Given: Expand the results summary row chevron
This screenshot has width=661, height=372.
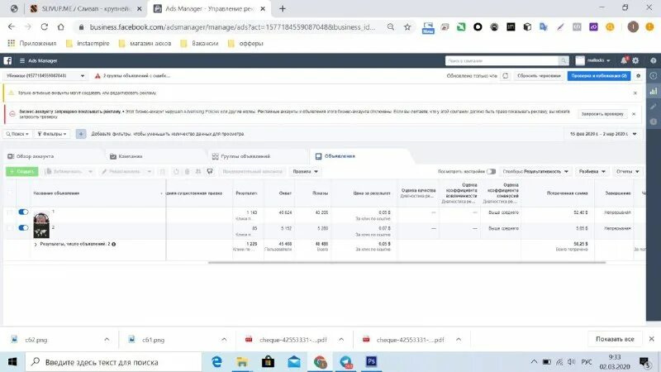Looking at the screenshot, I should (36, 244).
